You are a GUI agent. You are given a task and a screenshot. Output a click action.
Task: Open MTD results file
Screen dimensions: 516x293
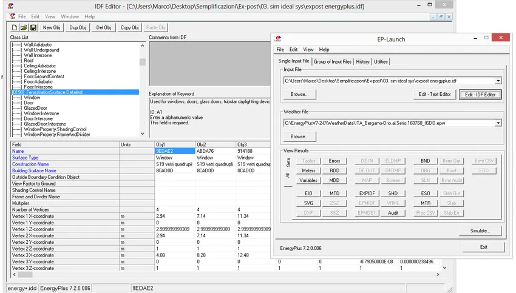334,194
